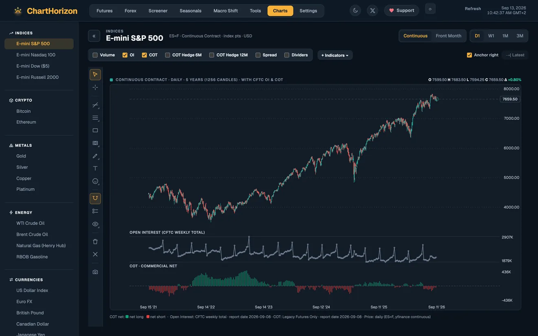Screen dimensions: 538x336
Task: Pick the horizontal lines tool
Action: click(95, 118)
